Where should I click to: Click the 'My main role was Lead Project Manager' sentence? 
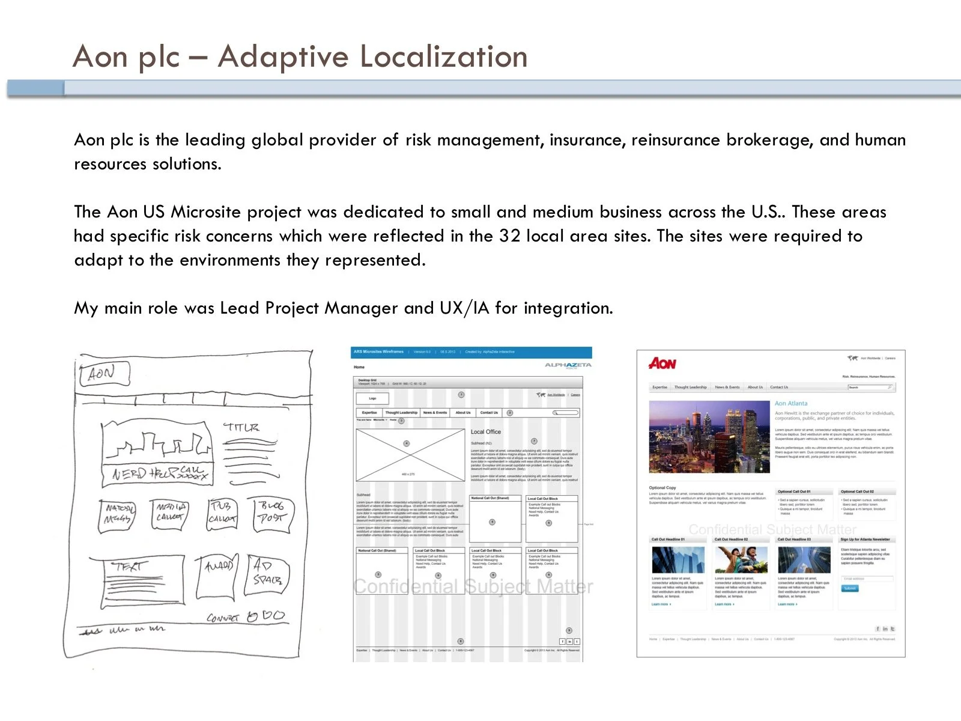pyautogui.click(x=344, y=308)
